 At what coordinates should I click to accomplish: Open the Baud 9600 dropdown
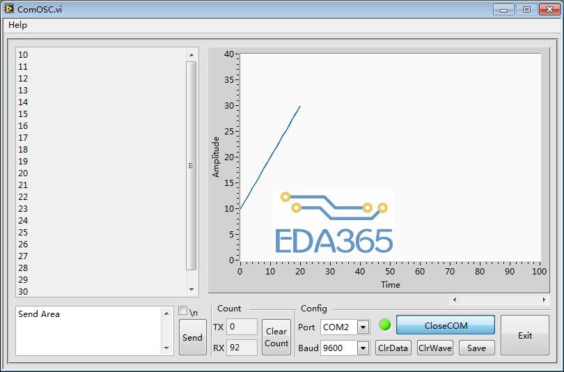(x=363, y=348)
